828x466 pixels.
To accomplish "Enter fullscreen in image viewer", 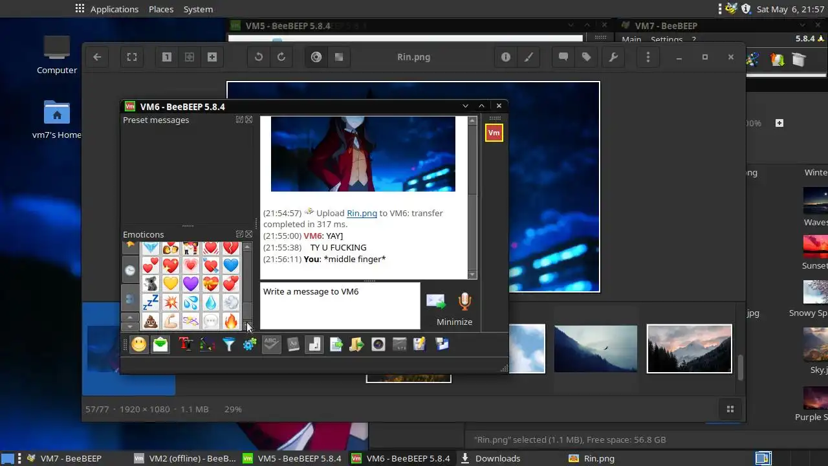I will [132, 57].
